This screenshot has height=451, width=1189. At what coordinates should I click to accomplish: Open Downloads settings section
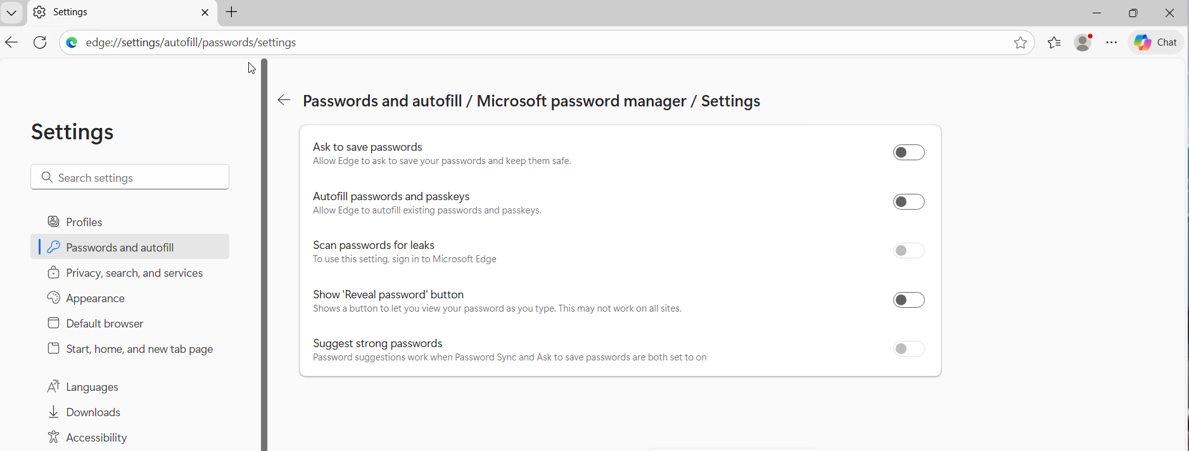coord(130,412)
